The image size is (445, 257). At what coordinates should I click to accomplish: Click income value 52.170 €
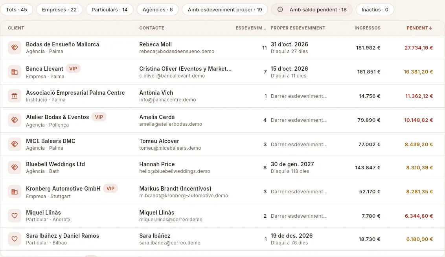click(x=370, y=192)
